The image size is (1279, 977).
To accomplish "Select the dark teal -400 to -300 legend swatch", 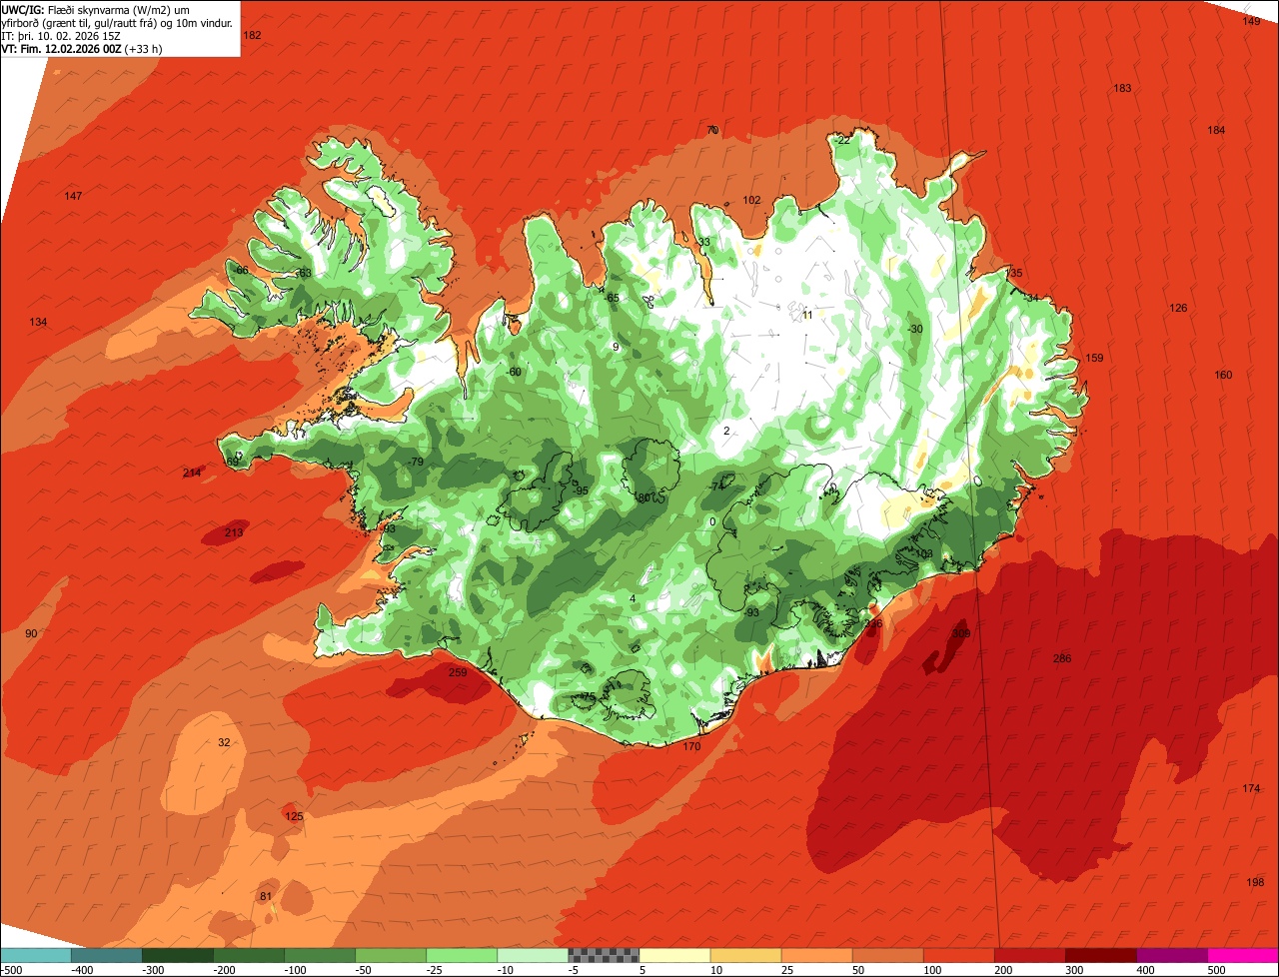I will (106, 955).
